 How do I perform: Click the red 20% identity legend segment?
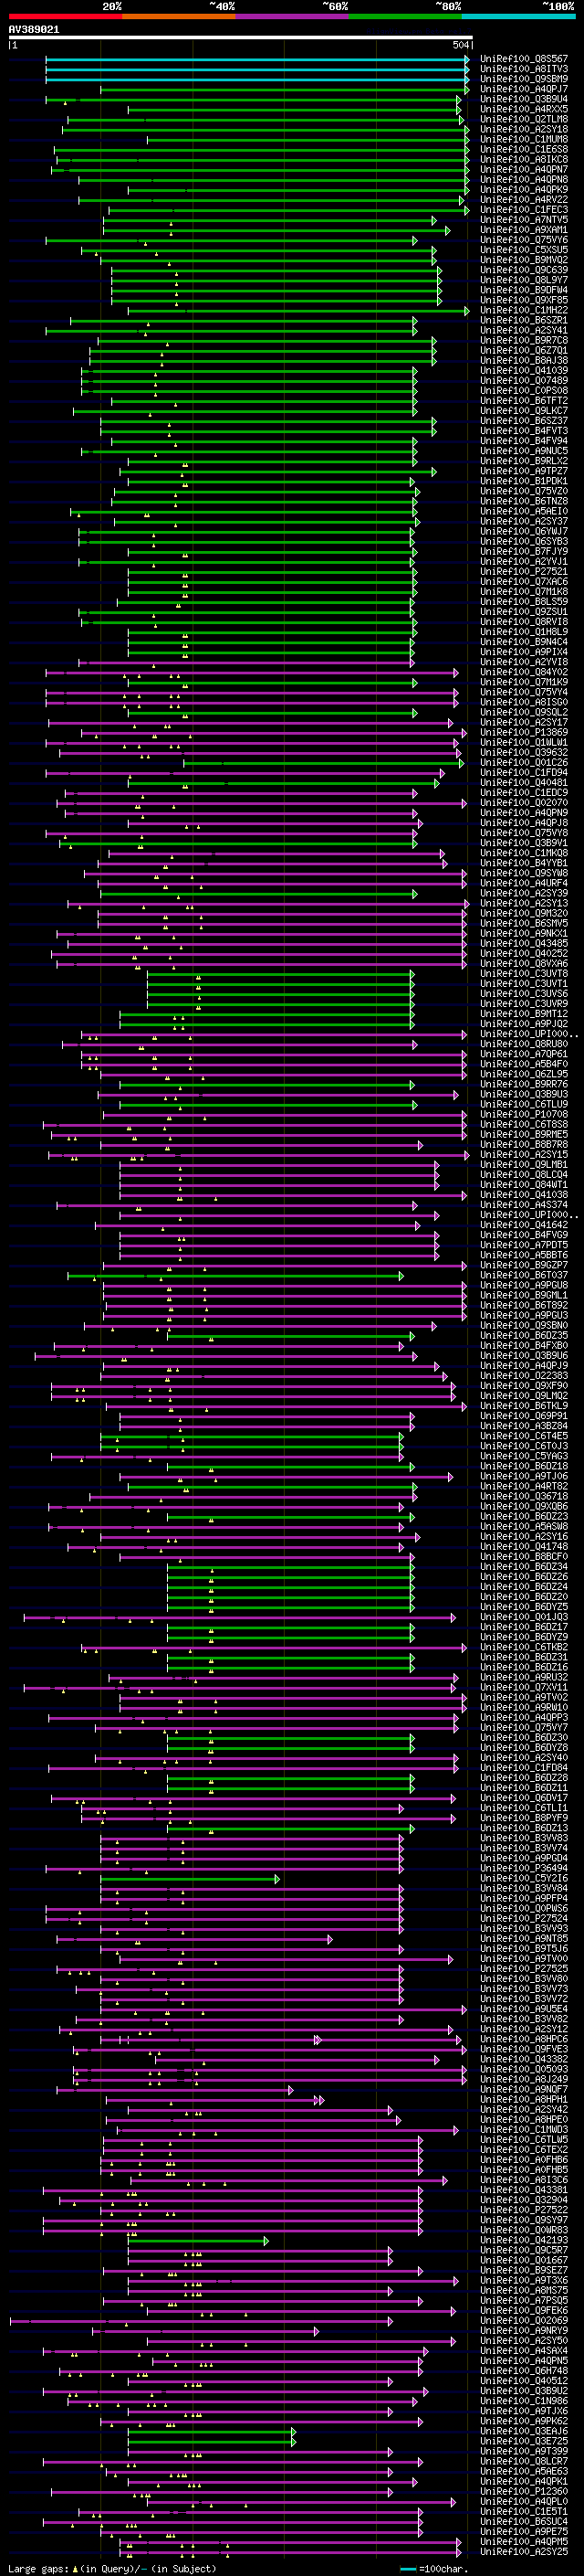[65, 16]
